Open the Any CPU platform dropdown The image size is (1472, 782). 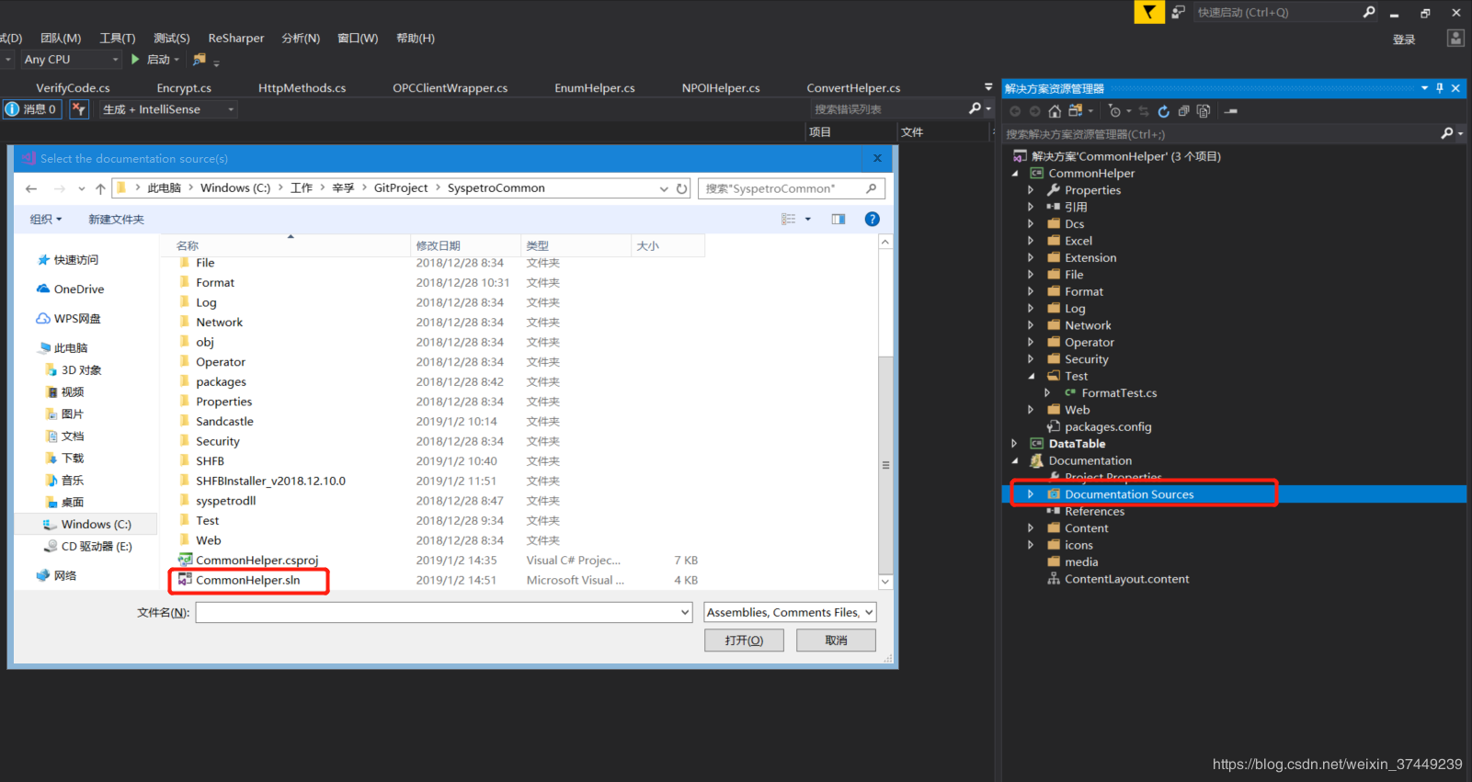71,59
